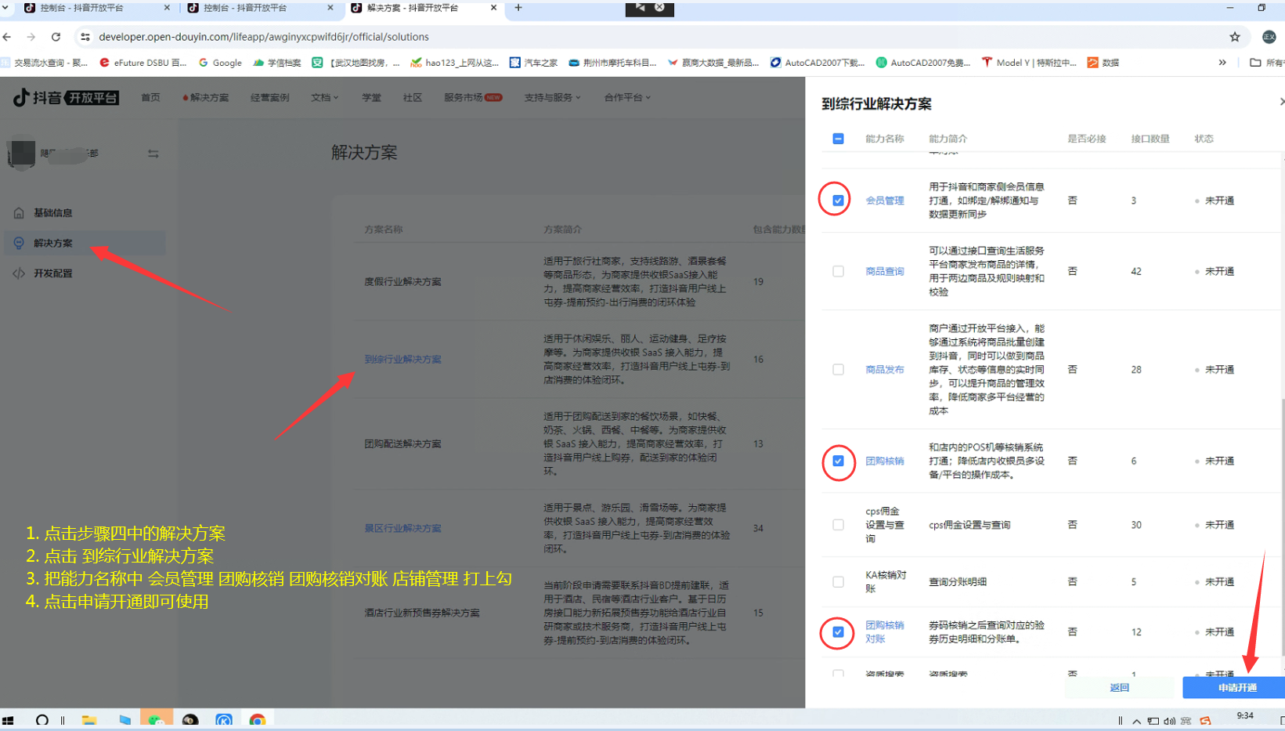Expand the 文档 dropdown in top nav

pyautogui.click(x=324, y=98)
